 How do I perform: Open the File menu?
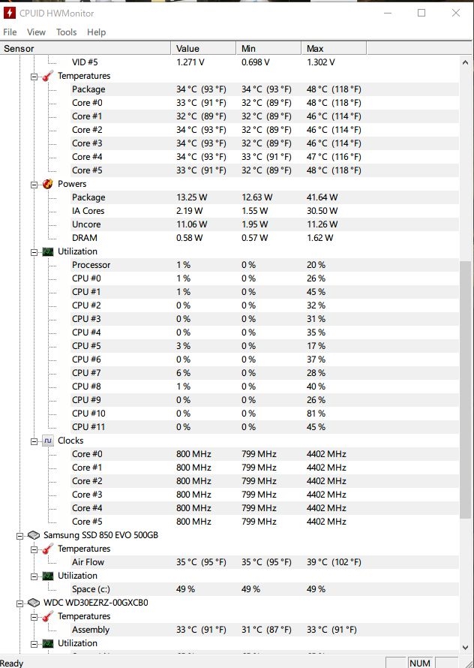pos(10,32)
